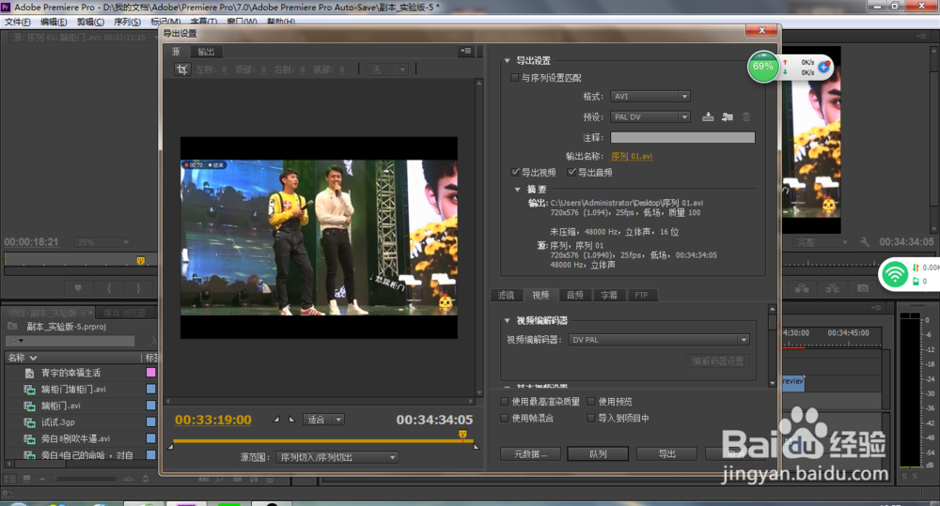This screenshot has width=940, height=506.
Task: Click the add marker icon in source monitor
Action: point(78,288)
